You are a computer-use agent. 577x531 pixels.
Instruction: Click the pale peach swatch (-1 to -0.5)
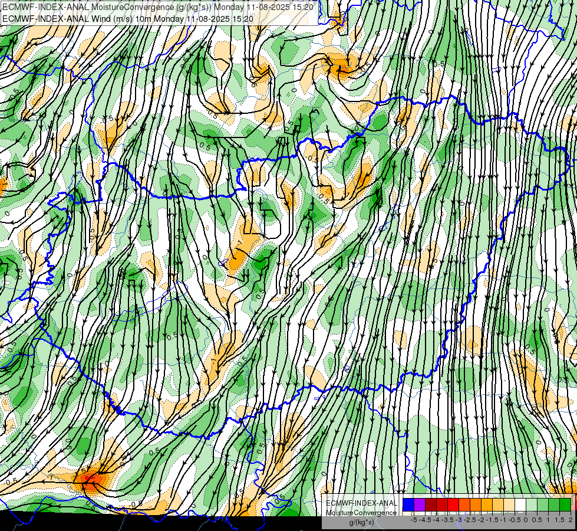[x=509, y=504]
